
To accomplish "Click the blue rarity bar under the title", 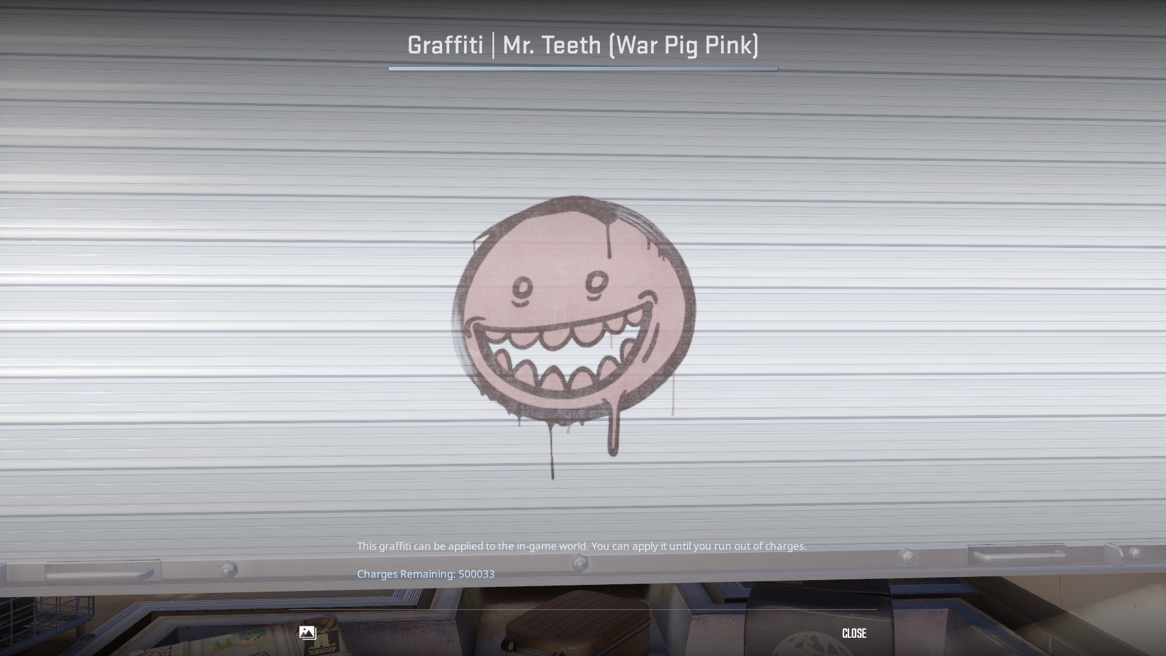I will (x=582, y=69).
